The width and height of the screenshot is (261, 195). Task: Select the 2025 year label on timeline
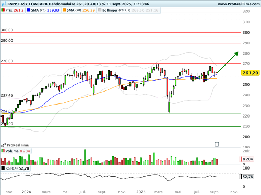141,192
